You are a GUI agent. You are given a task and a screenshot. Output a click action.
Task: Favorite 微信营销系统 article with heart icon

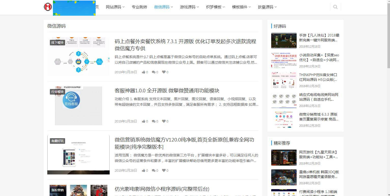point(164,170)
